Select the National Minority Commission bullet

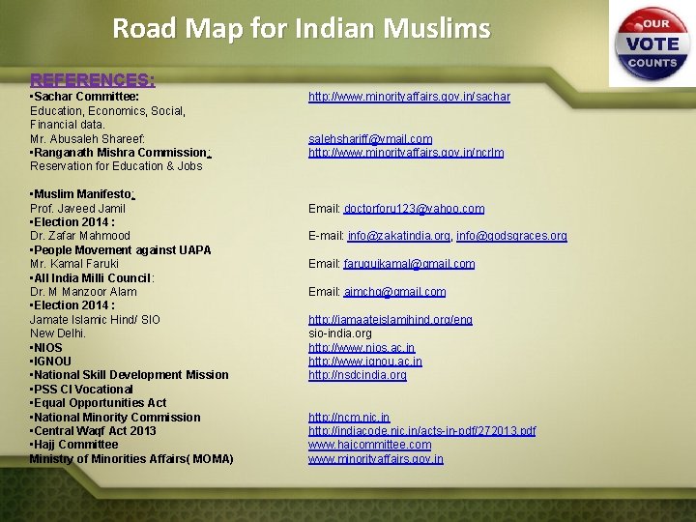115,418
